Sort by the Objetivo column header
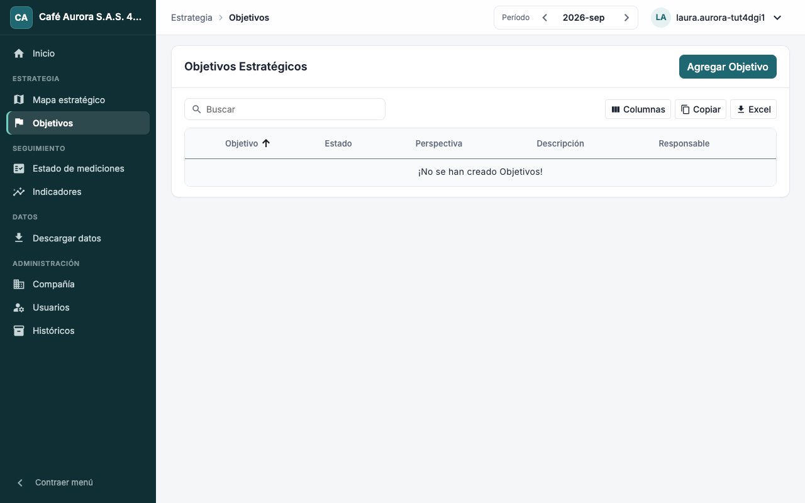The height and width of the screenshot is (503, 805). click(241, 143)
